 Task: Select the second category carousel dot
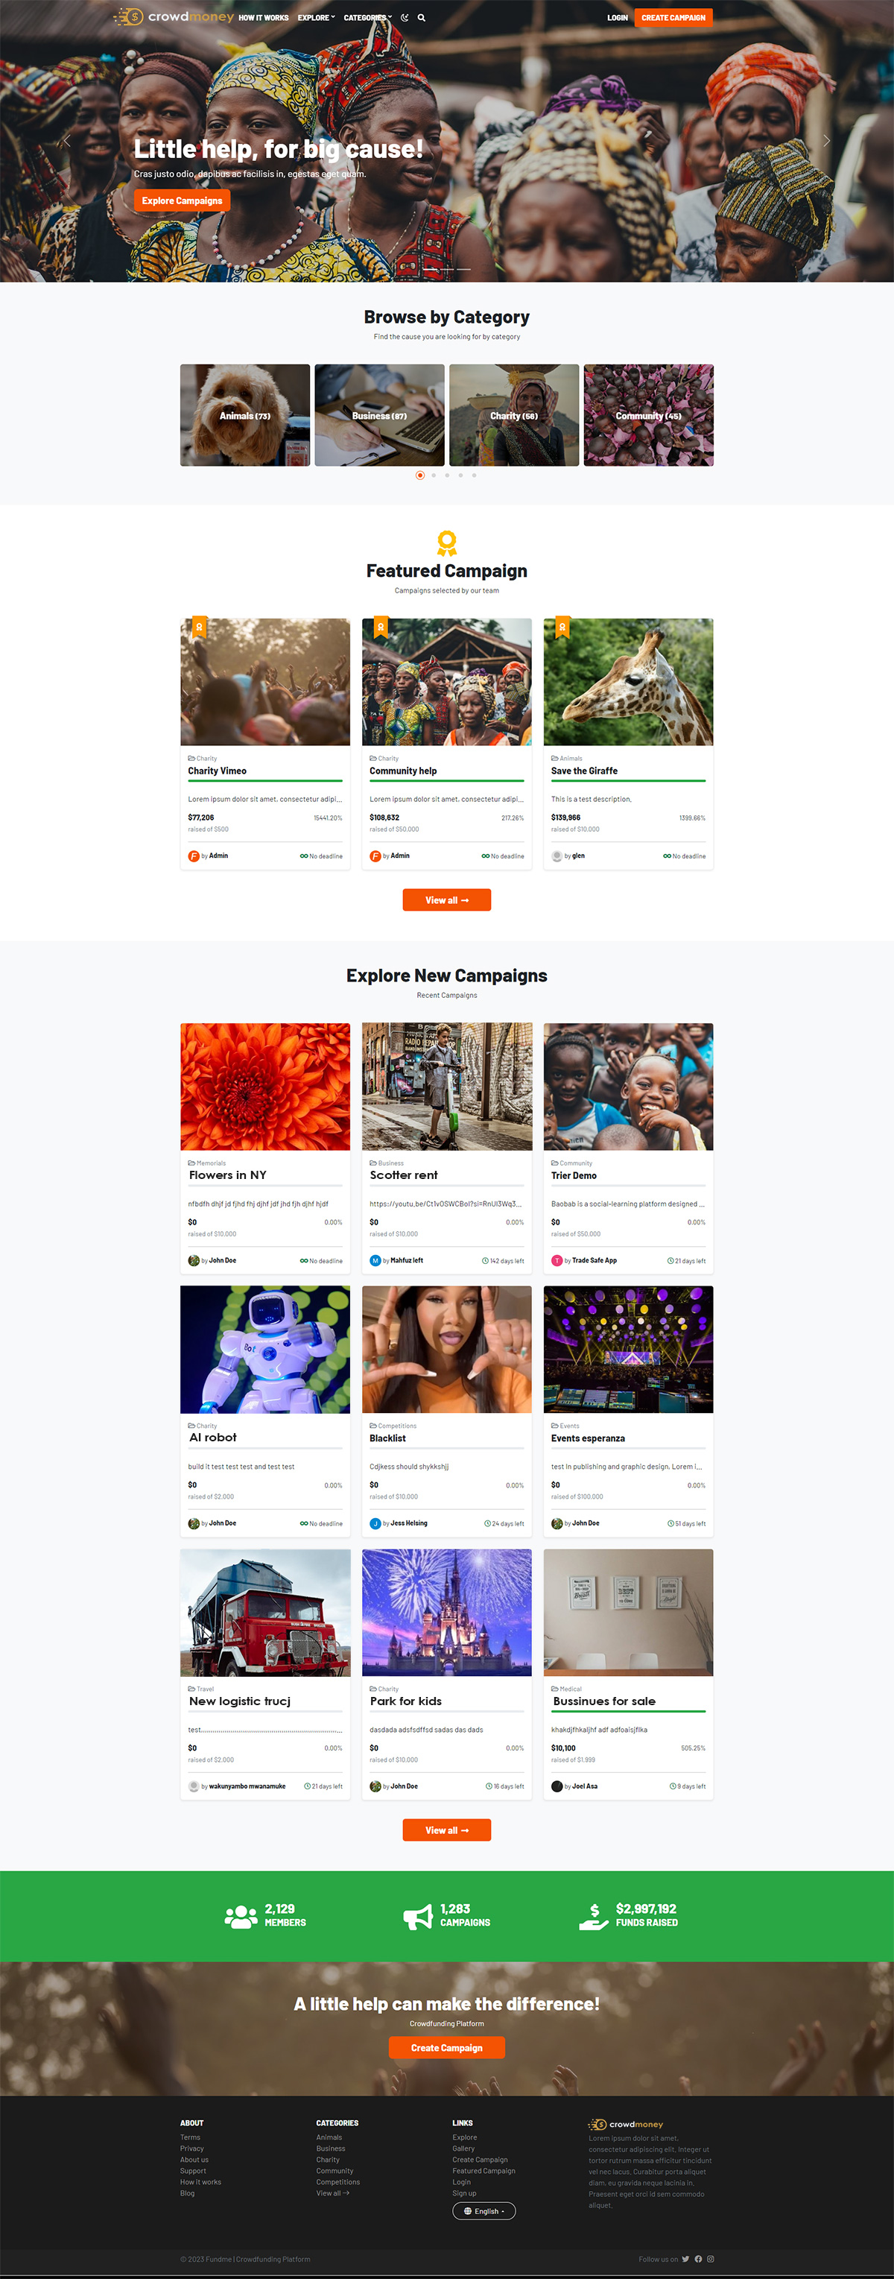[x=434, y=475]
